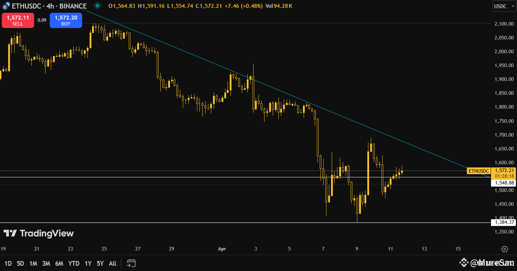
Task: Click the 1,548.88 price level label
Action: 503,183
